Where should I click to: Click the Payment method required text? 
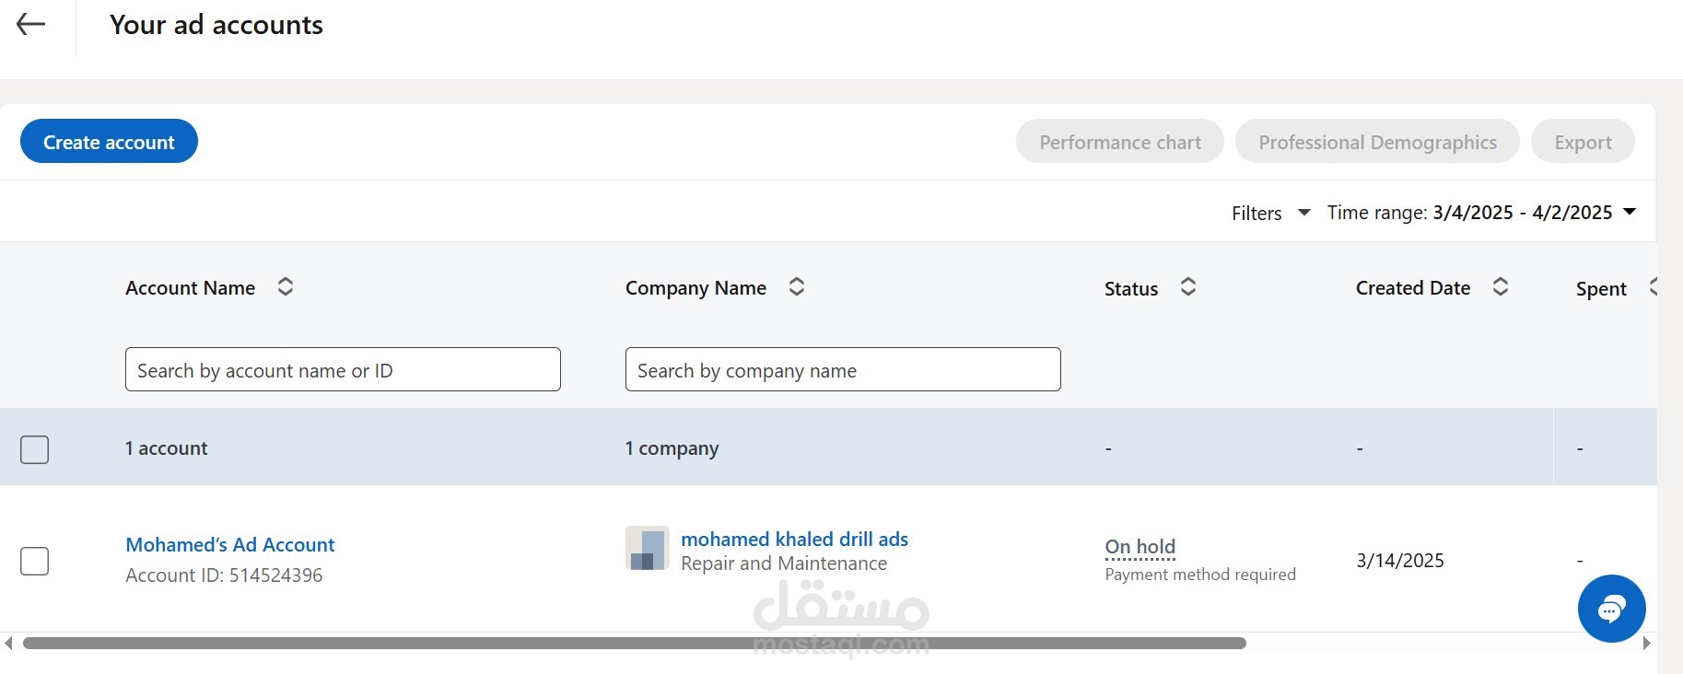[1200, 575]
